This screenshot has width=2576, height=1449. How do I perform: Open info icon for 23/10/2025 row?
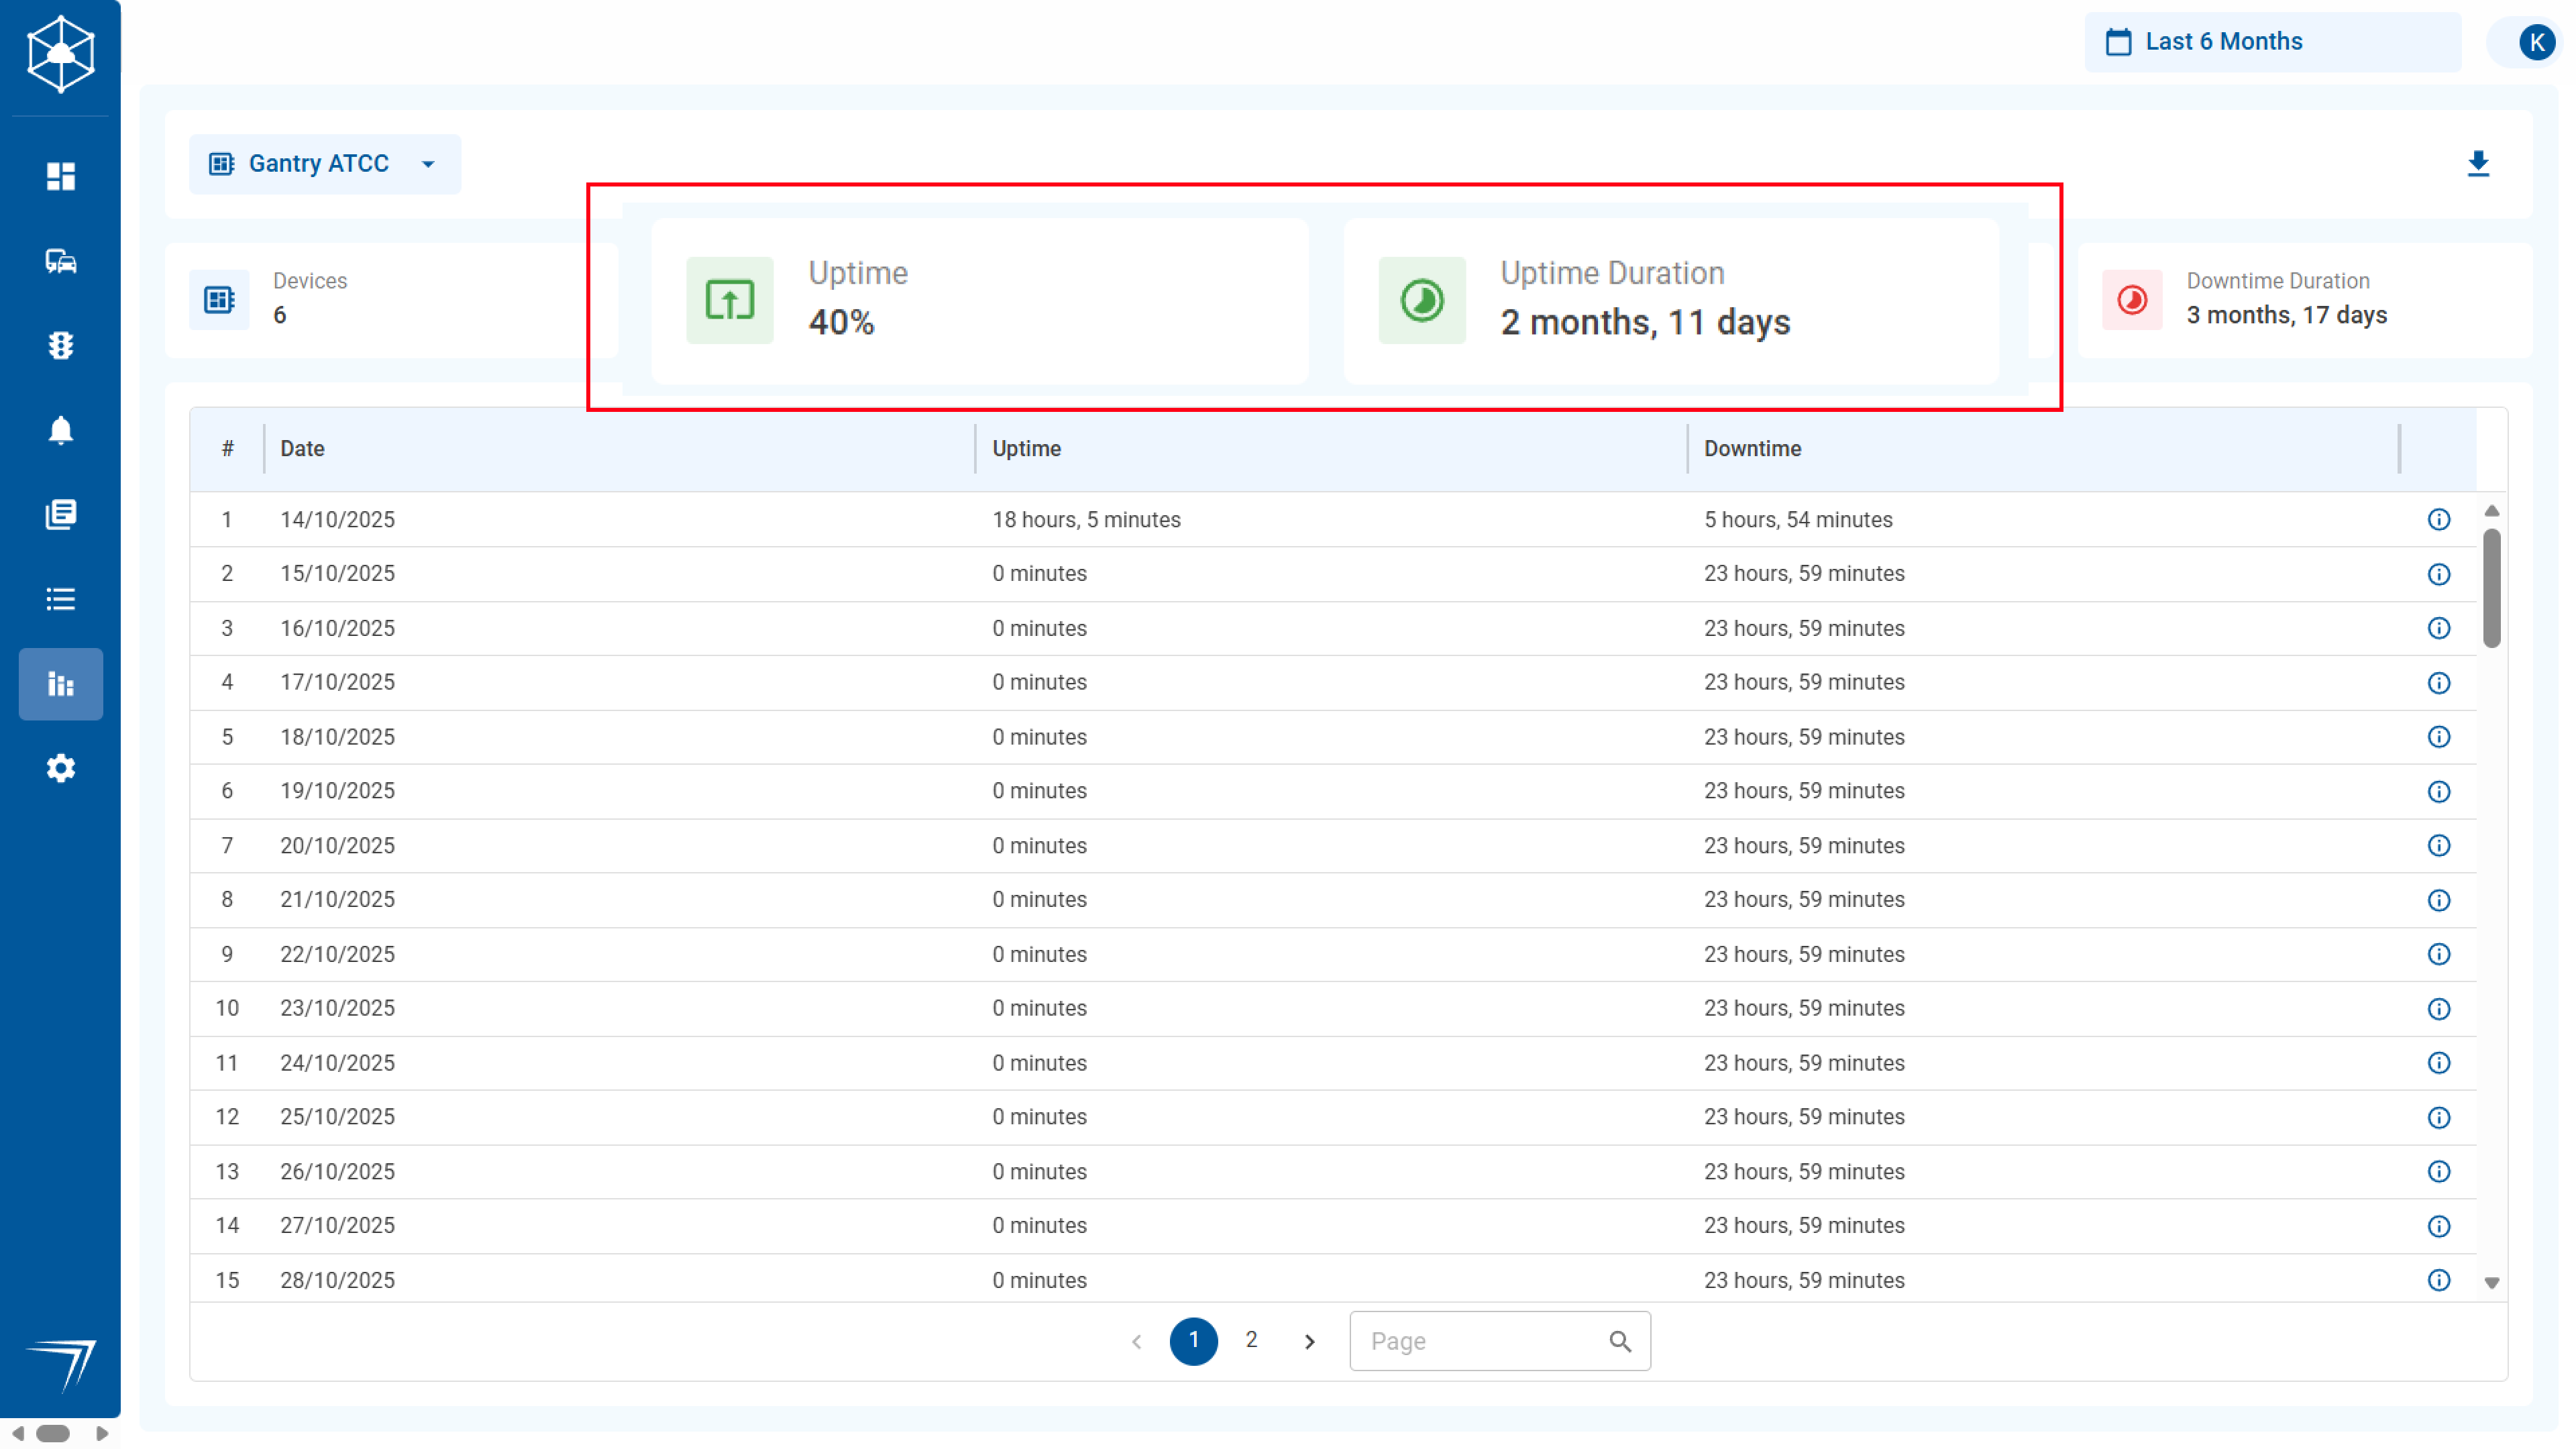pyautogui.click(x=2439, y=1008)
